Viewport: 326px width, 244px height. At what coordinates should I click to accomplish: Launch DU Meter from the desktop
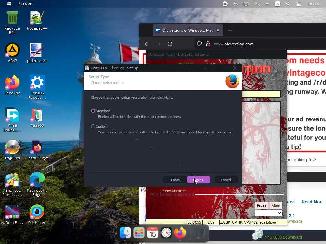coord(37,215)
